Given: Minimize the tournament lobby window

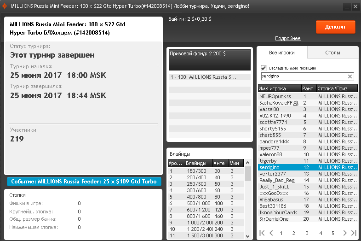Looking at the screenshot, I should click(347, 7).
